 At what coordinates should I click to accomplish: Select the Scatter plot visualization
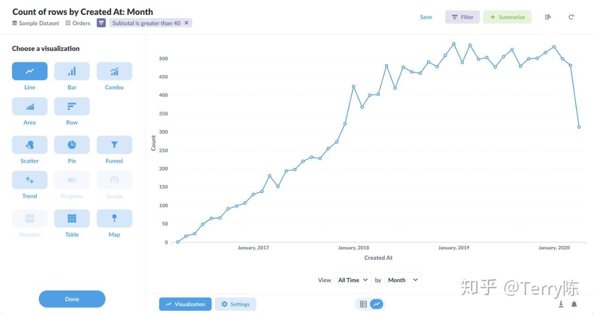[x=29, y=145]
